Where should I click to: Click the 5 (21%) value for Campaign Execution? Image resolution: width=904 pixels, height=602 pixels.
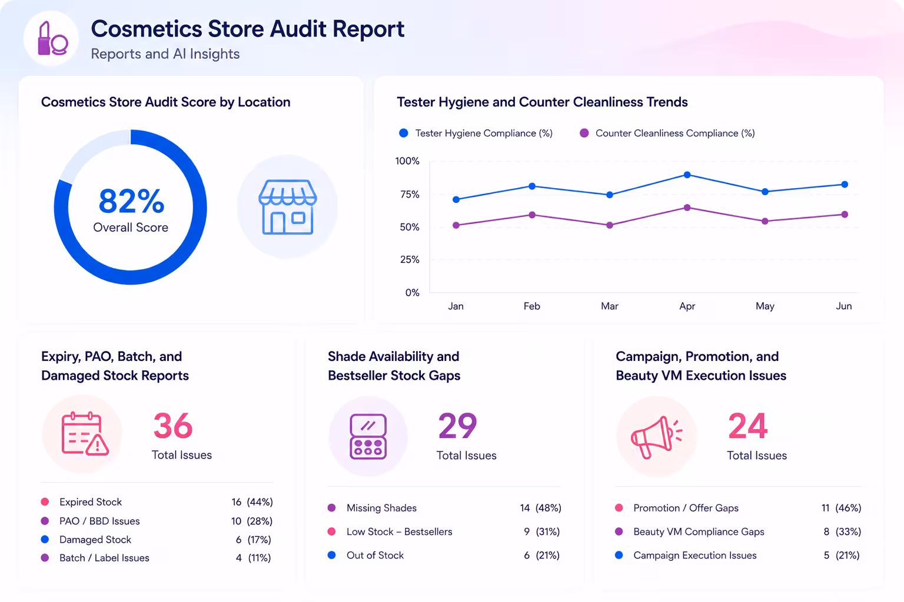[x=842, y=556]
